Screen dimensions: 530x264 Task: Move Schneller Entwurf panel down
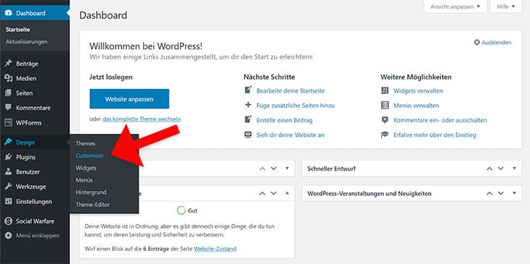[501, 169]
